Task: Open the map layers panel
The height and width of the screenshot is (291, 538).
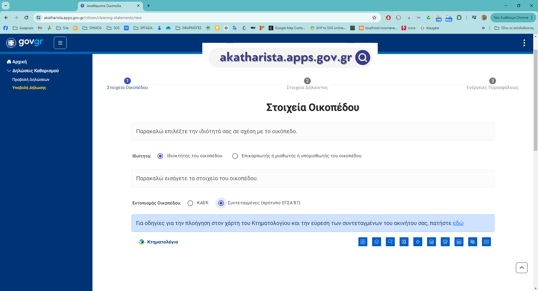Action: [377, 242]
